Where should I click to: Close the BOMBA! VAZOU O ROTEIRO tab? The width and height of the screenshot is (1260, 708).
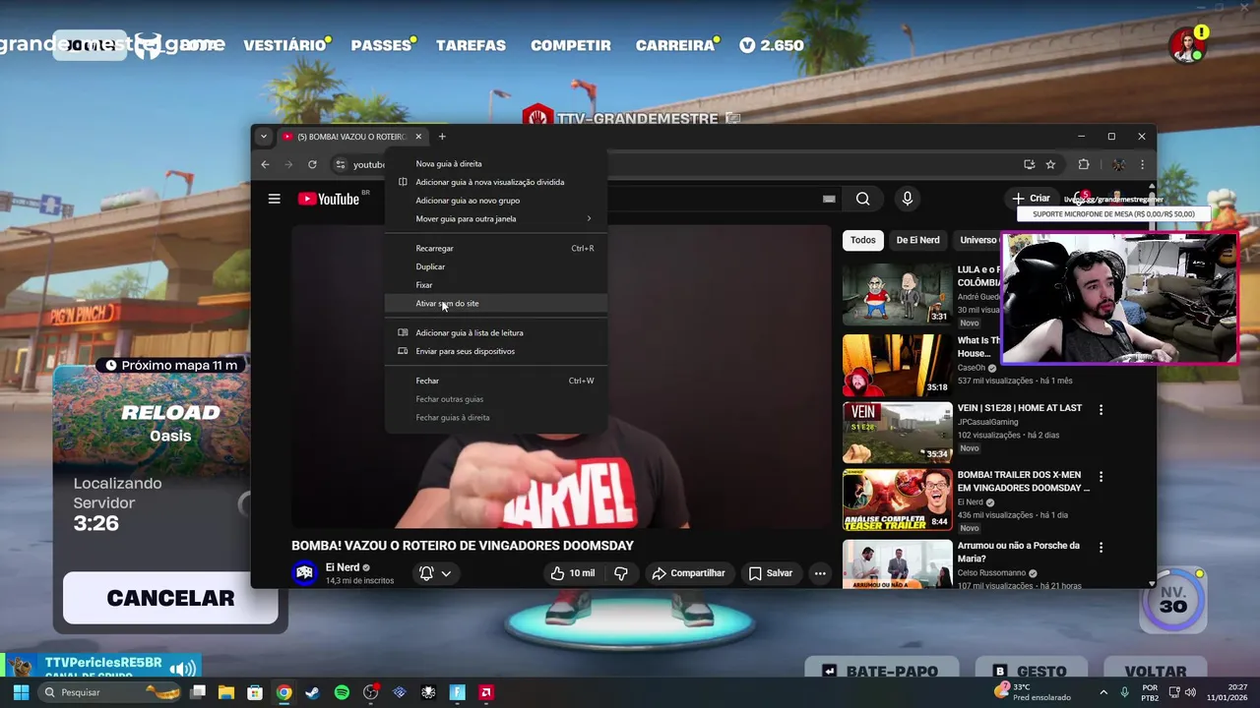click(418, 137)
